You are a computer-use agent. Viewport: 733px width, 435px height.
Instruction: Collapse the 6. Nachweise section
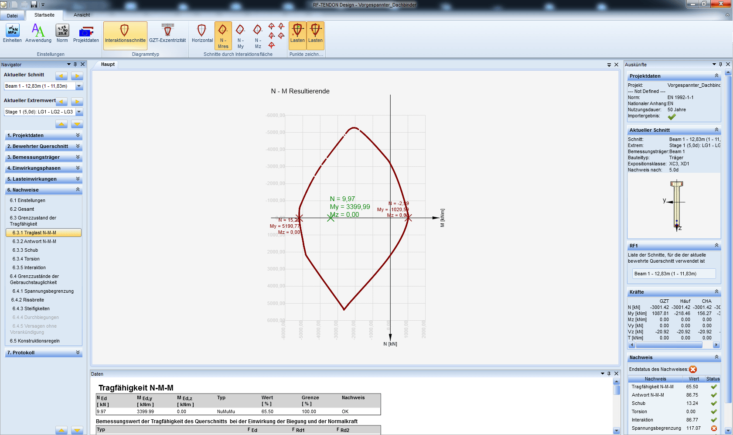[44, 190]
